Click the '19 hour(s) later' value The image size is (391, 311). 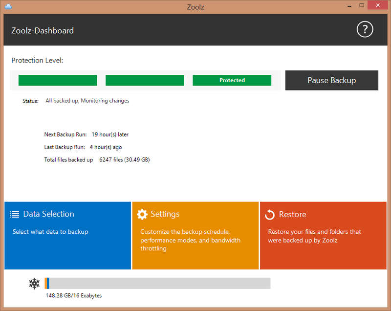click(110, 134)
